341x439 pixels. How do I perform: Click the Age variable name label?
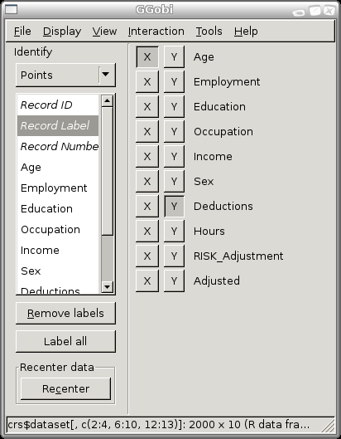[x=204, y=57]
